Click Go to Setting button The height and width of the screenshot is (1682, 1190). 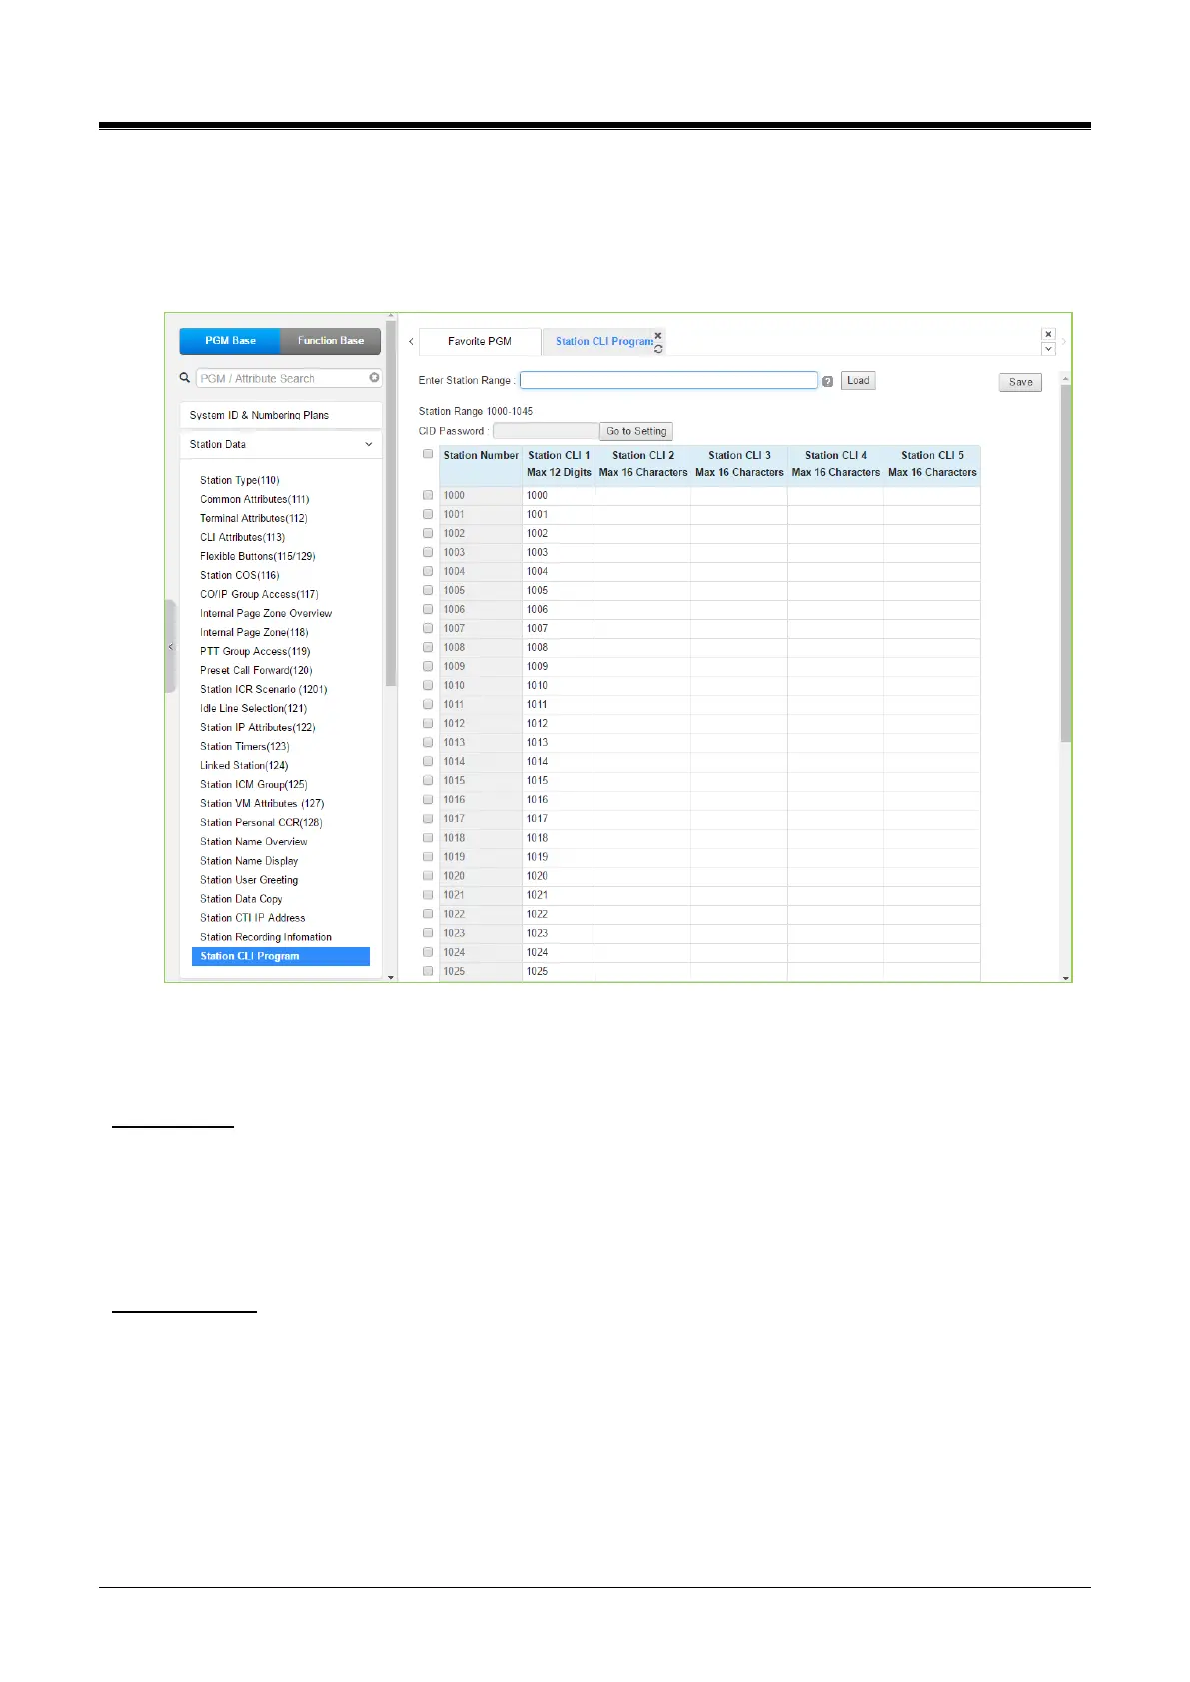[636, 431]
